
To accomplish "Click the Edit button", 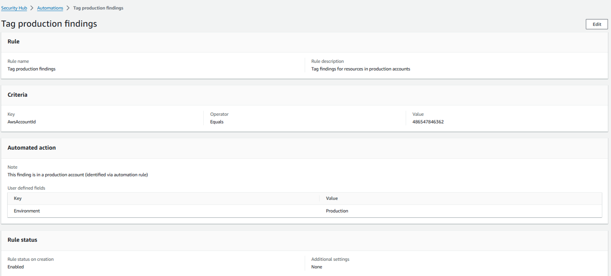I will (597, 24).
